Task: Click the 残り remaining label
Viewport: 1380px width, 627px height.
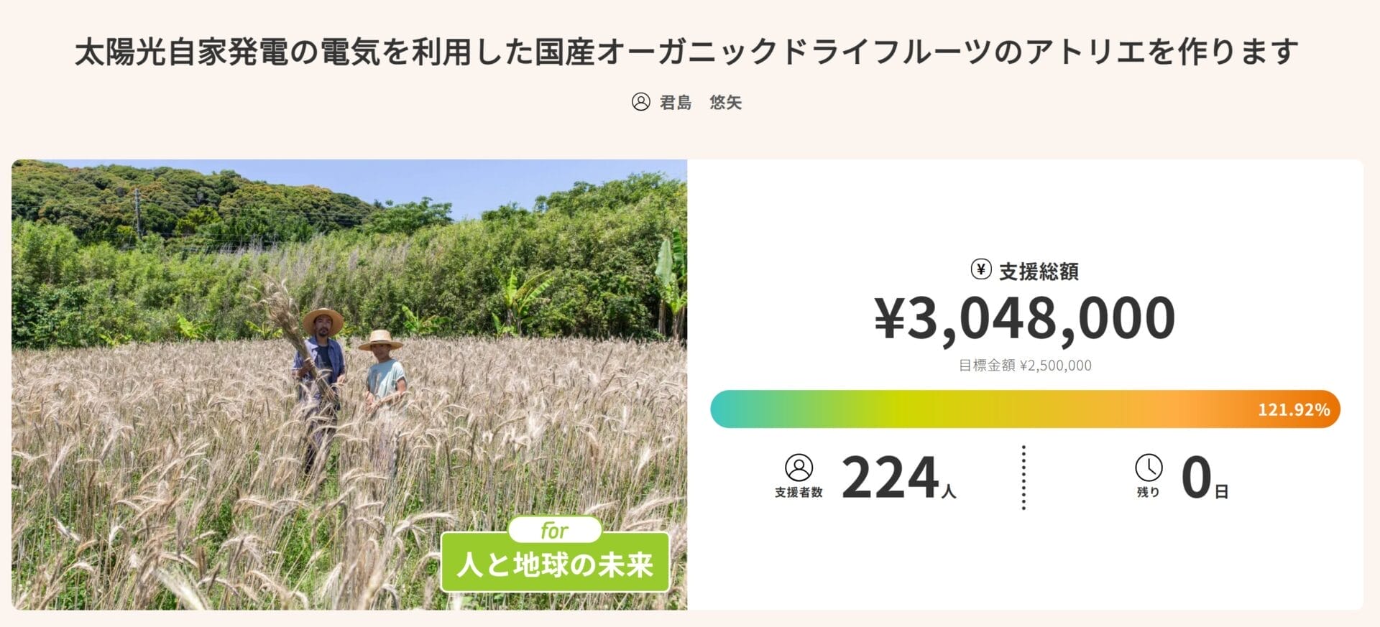Action: [x=1149, y=493]
